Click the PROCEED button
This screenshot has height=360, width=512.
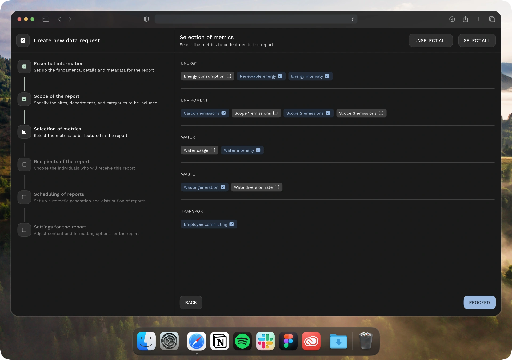[x=479, y=302]
